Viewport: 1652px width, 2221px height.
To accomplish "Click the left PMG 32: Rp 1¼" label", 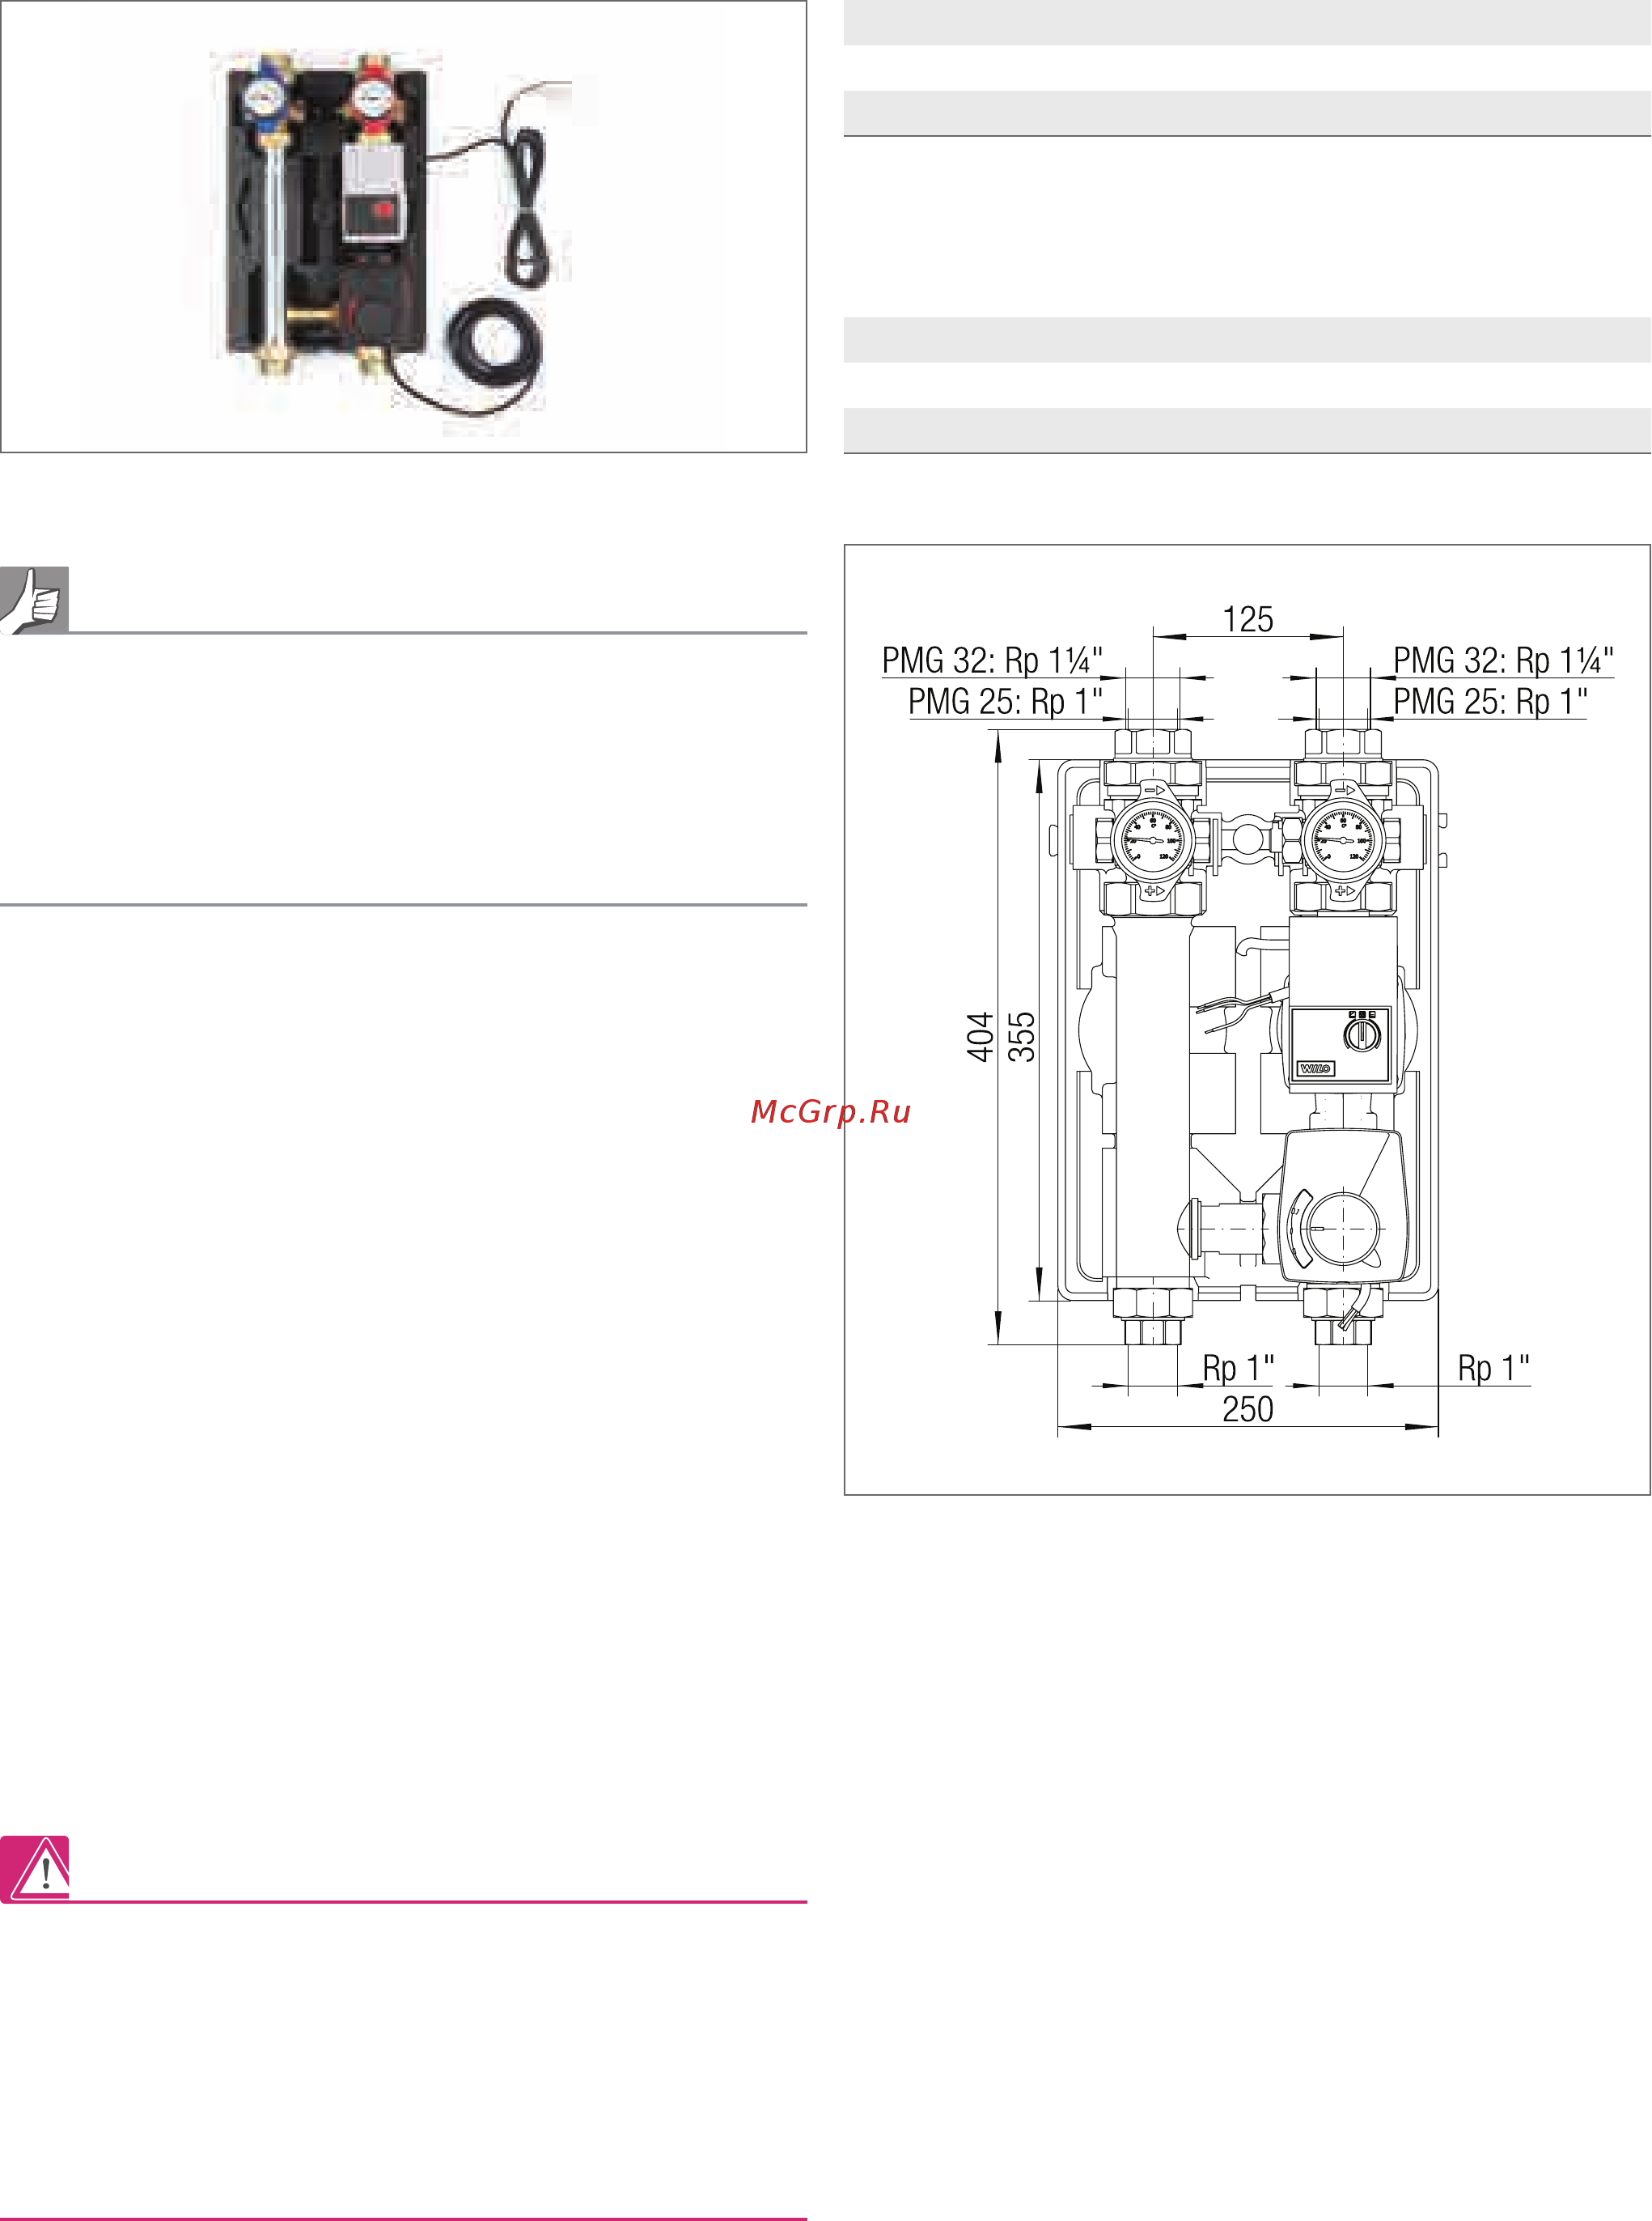I will 992,660.
